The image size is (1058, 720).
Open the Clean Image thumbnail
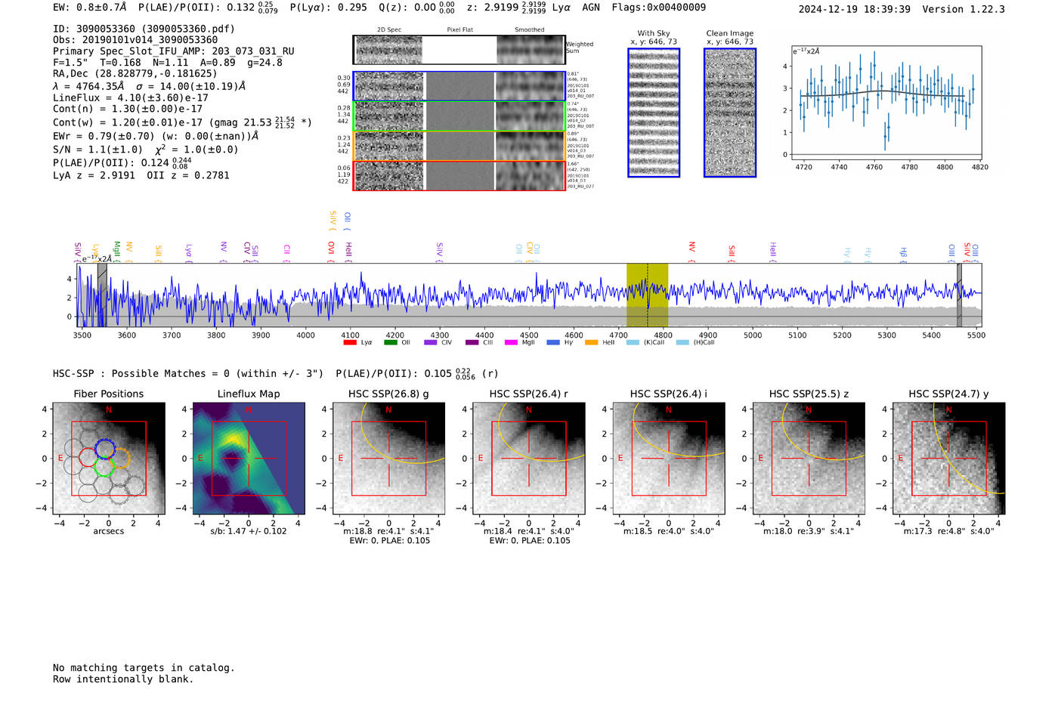click(730, 113)
